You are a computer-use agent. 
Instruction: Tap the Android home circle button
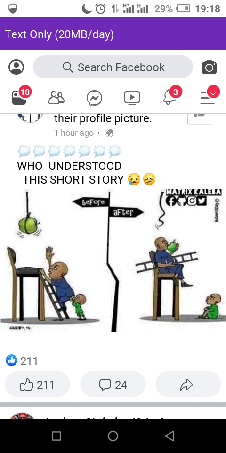point(113,436)
